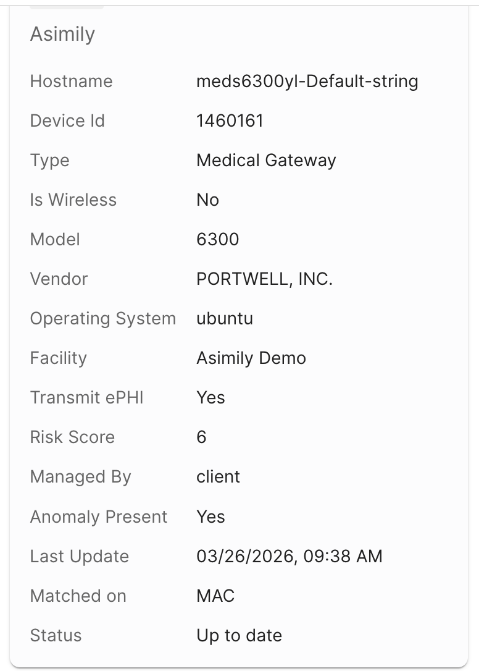
Task: Click the Operating System field label
Action: [103, 319]
